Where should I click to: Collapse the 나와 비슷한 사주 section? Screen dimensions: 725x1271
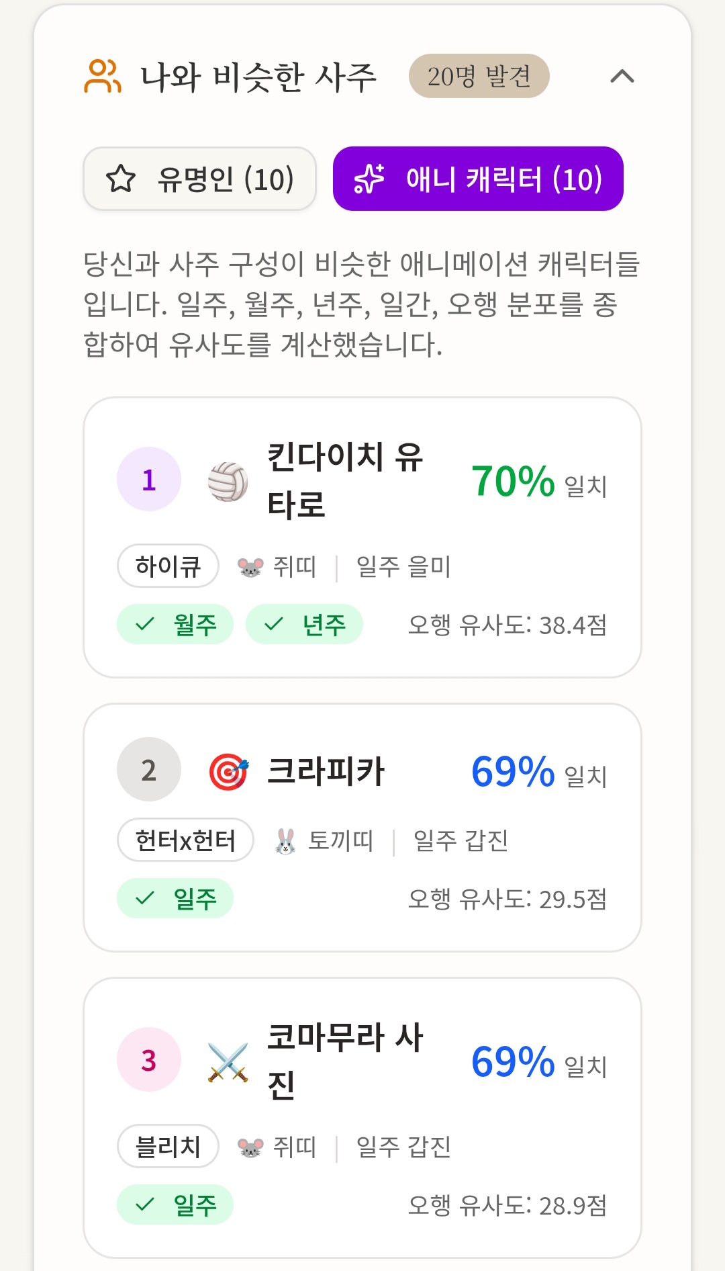pos(622,76)
